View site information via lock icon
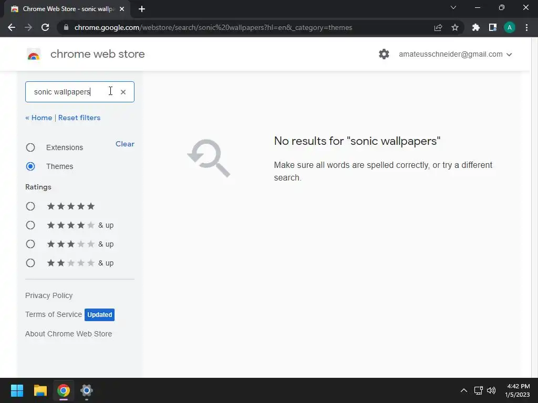Image resolution: width=538 pixels, height=403 pixels. pos(66,27)
